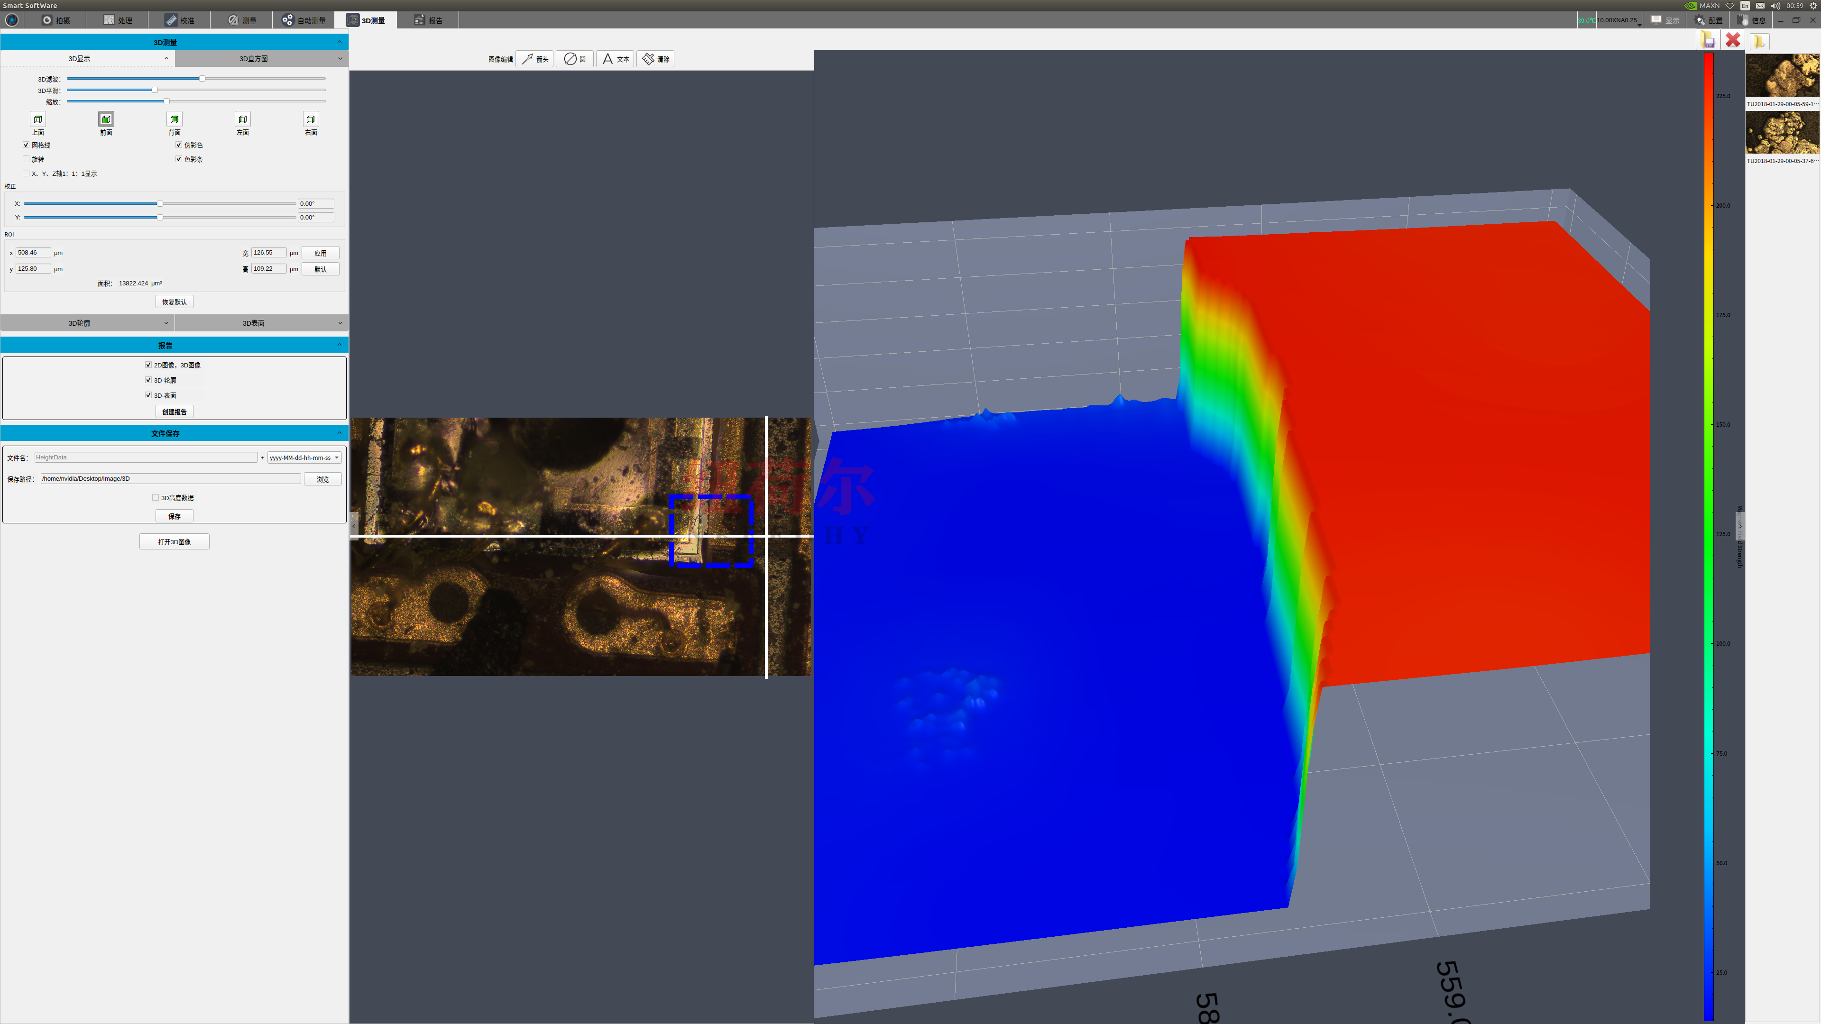Uncheck the grid lines (网格线) checkbox

click(26, 145)
